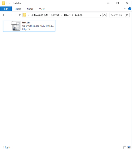The image size is (132, 150).
Task: Click the folder icon in title bar
Action: [4, 3]
